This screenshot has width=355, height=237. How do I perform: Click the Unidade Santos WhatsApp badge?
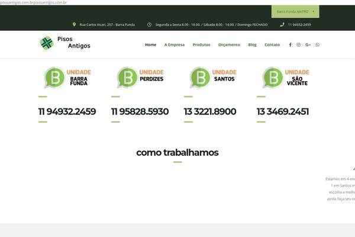point(213,78)
